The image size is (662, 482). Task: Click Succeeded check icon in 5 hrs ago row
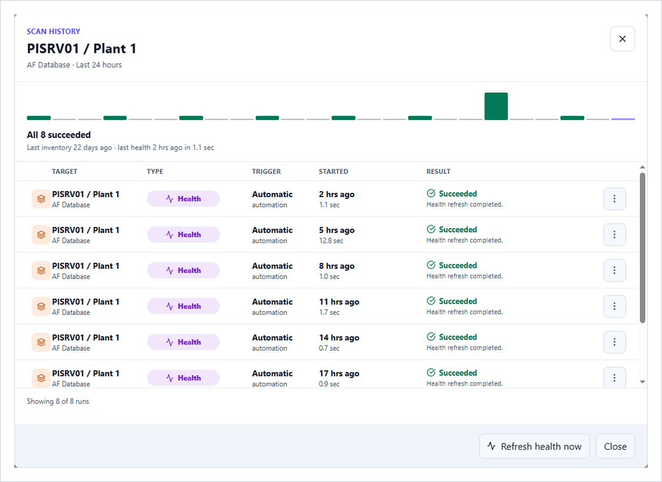[x=431, y=229]
